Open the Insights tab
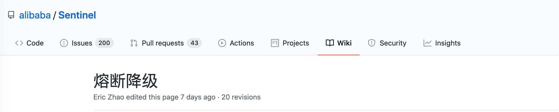The width and height of the screenshot is (559, 112). (x=448, y=43)
